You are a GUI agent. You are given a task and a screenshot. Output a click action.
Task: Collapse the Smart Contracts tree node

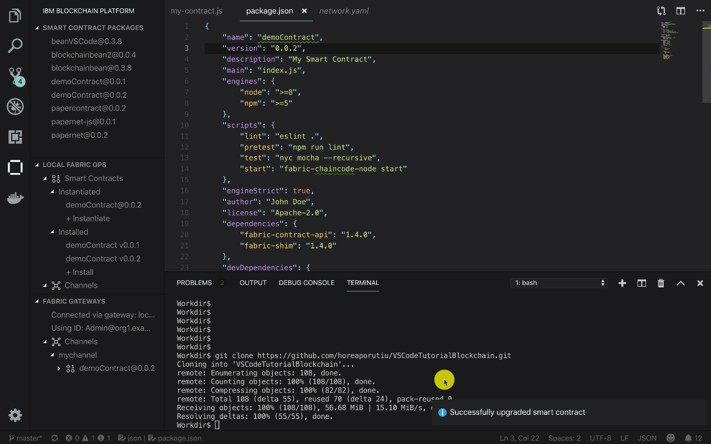(45, 178)
